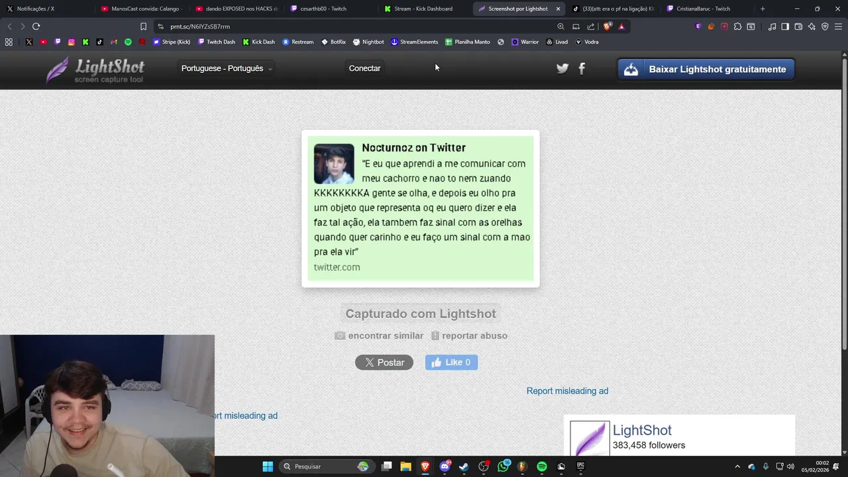The height and width of the screenshot is (477, 848).
Task: Open the Nightbot bookmark
Action: [368, 42]
